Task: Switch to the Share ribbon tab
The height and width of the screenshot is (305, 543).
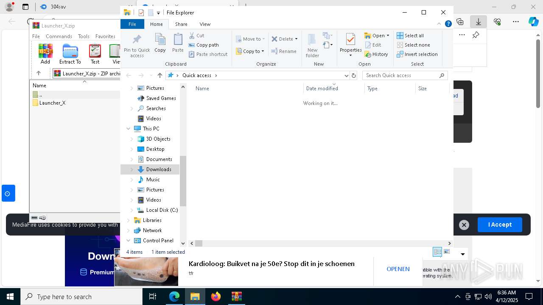Action: click(181, 24)
